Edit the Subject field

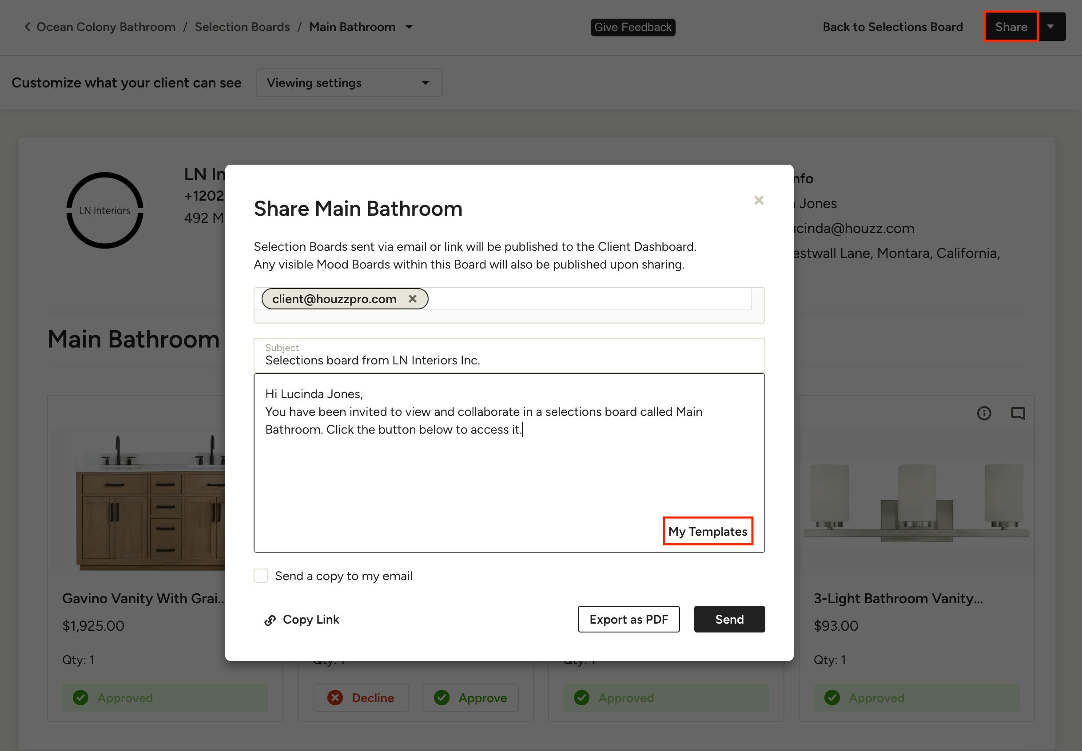point(509,356)
